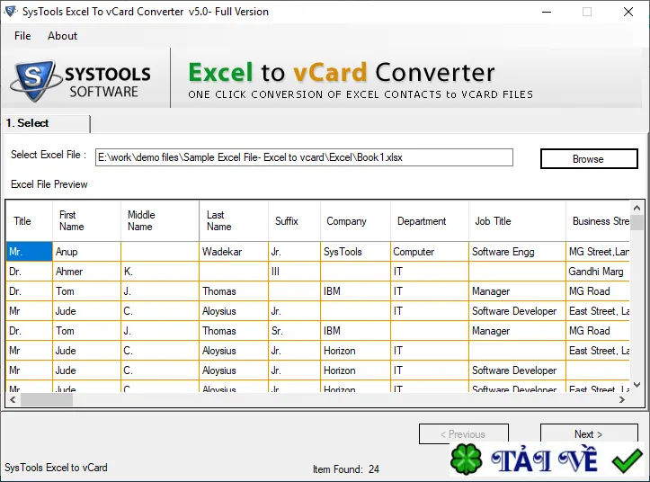Select the 'Wadekar' last name cell

pyautogui.click(x=234, y=252)
